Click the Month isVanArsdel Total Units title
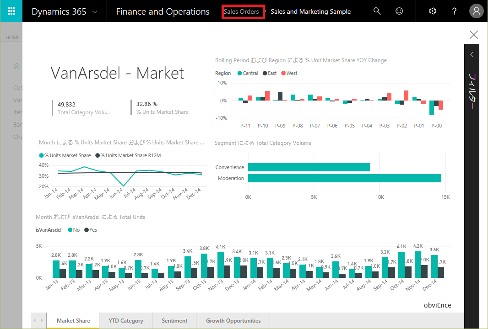The width and height of the screenshot is (488, 329). point(90,217)
